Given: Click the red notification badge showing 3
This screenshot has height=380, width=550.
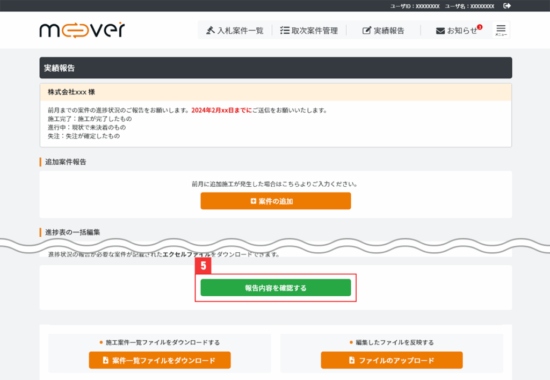Looking at the screenshot, I should tap(479, 27).
